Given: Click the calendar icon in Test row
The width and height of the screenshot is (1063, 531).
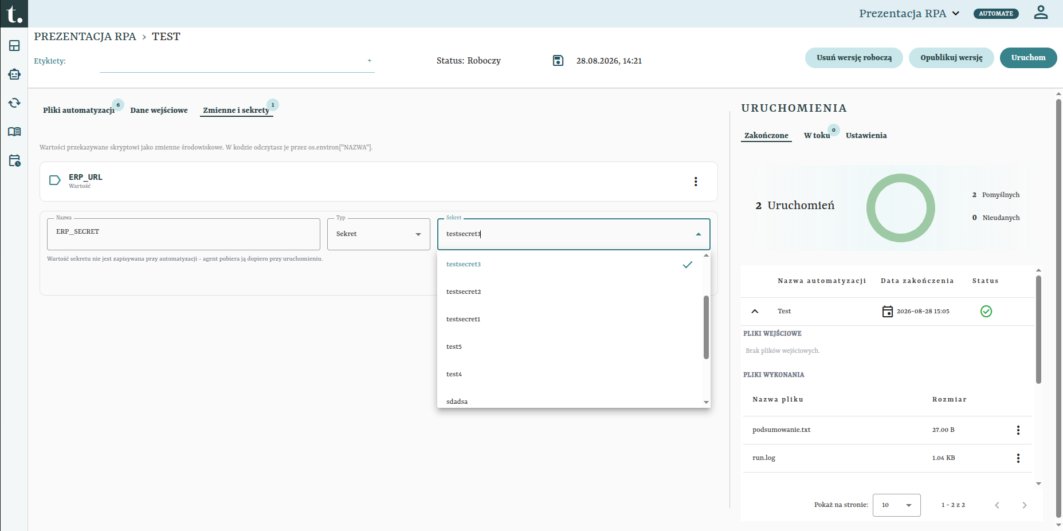Looking at the screenshot, I should (887, 312).
